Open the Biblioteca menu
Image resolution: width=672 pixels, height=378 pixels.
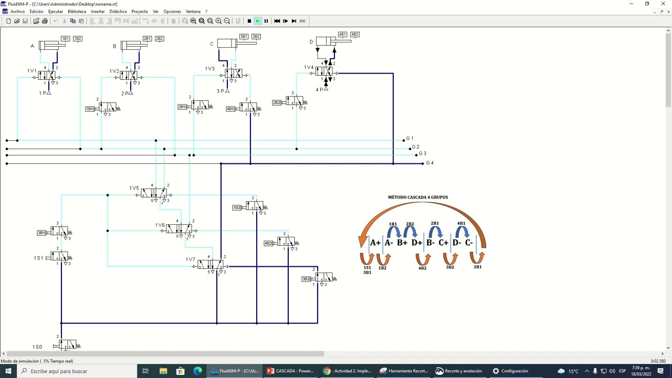77,12
